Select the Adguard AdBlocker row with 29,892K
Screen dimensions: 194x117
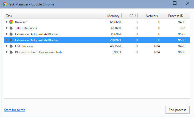pos(97,40)
